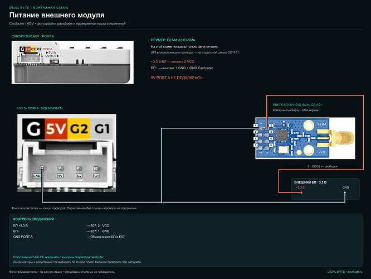Click the 5VIN / 5VOUT switch label on the Cardputer photo
The image size is (371, 279).
pos(52,54)
